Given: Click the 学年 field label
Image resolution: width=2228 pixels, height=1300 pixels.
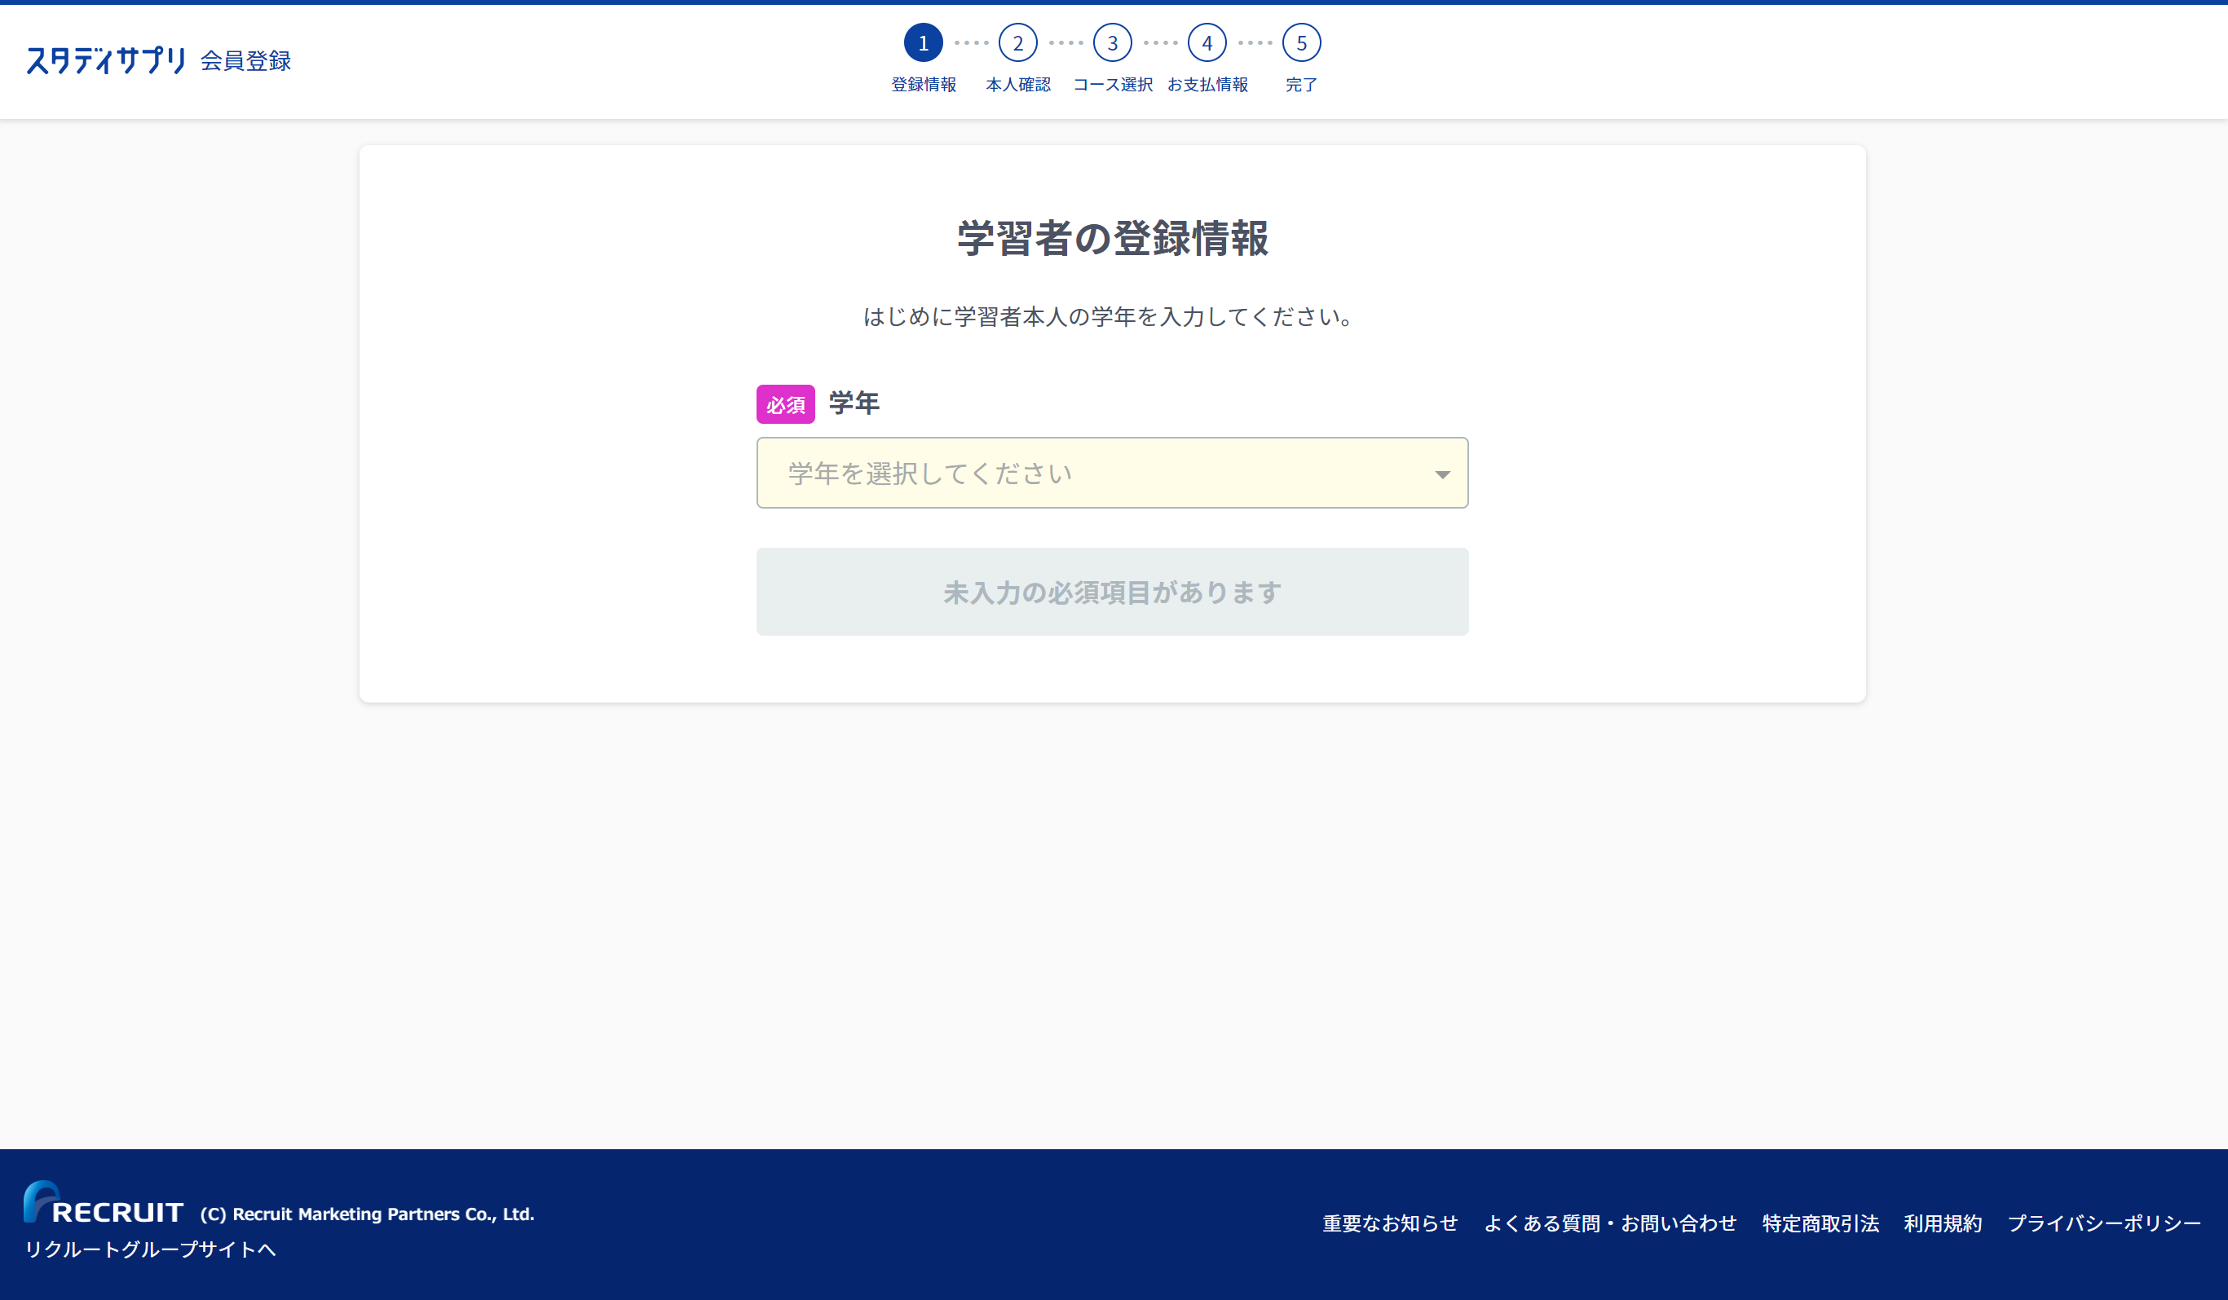Looking at the screenshot, I should 854,403.
